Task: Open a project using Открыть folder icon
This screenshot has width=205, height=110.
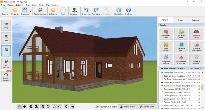Action: click(15, 11)
